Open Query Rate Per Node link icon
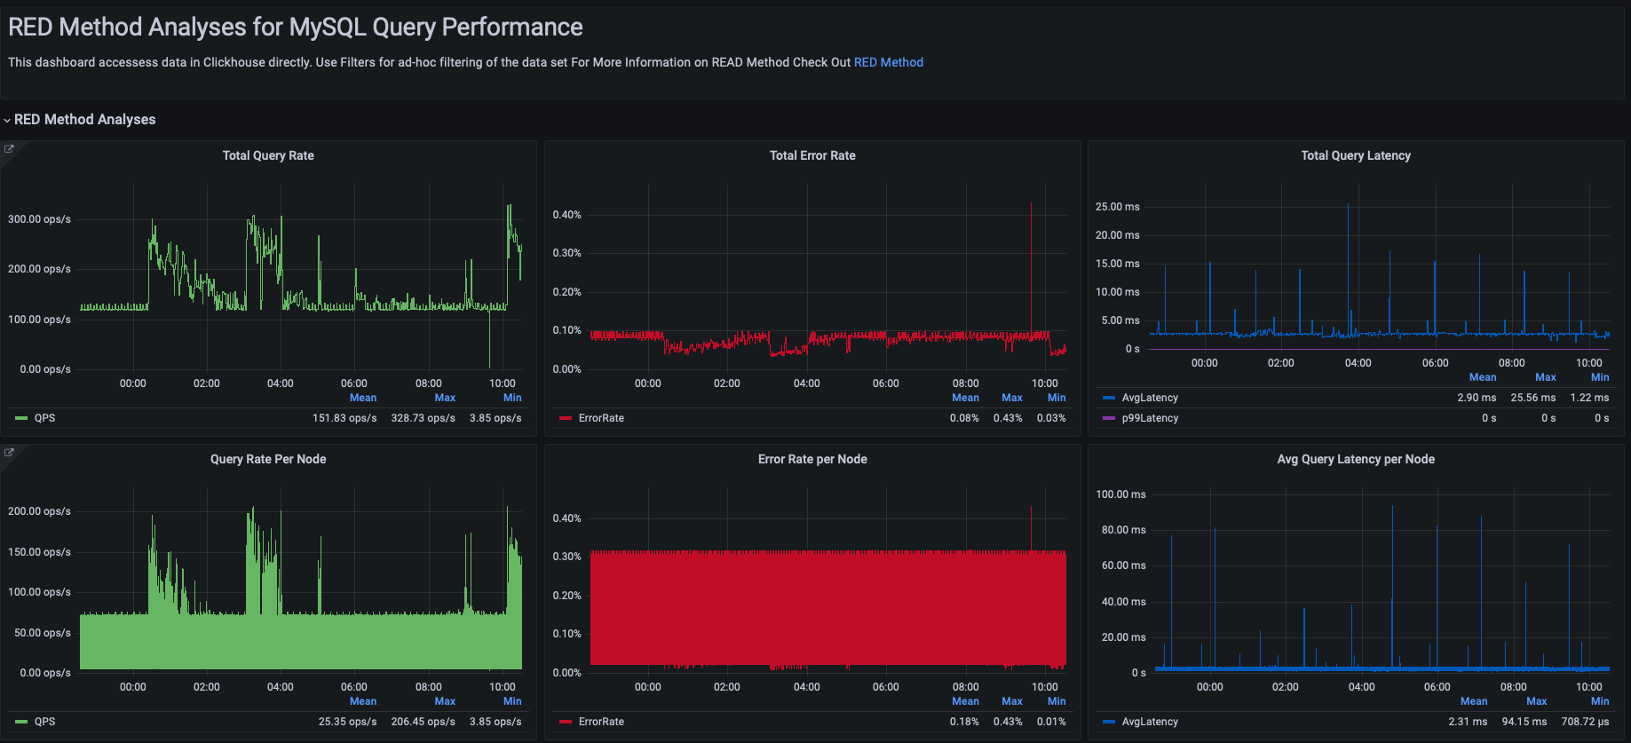This screenshot has height=743, width=1631. pyautogui.click(x=9, y=452)
